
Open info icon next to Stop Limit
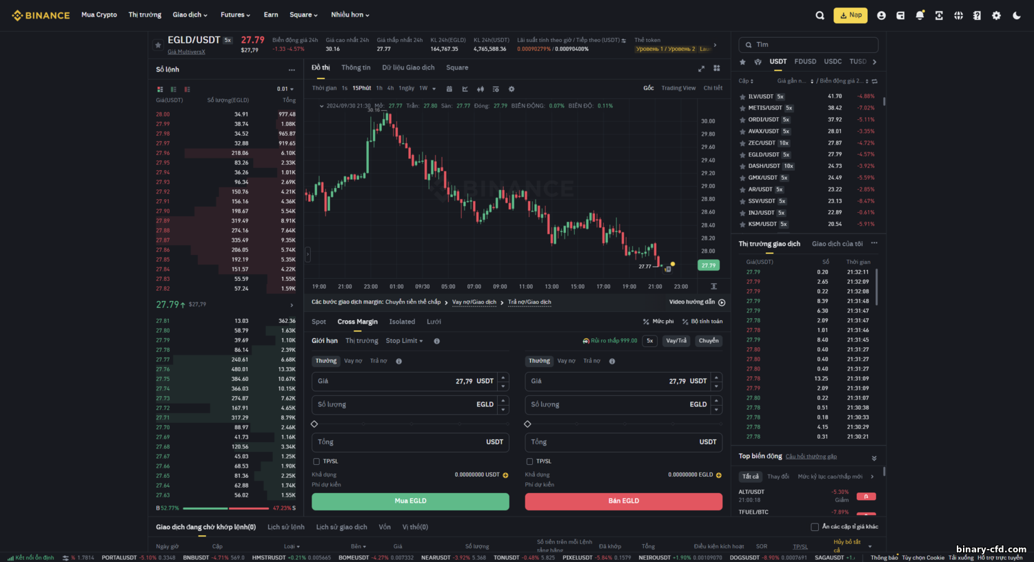tap(436, 341)
